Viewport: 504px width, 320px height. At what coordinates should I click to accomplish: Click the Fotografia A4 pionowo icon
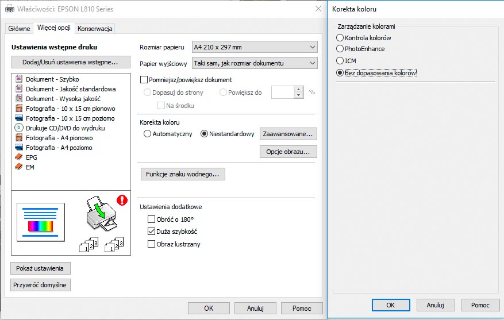(x=19, y=138)
